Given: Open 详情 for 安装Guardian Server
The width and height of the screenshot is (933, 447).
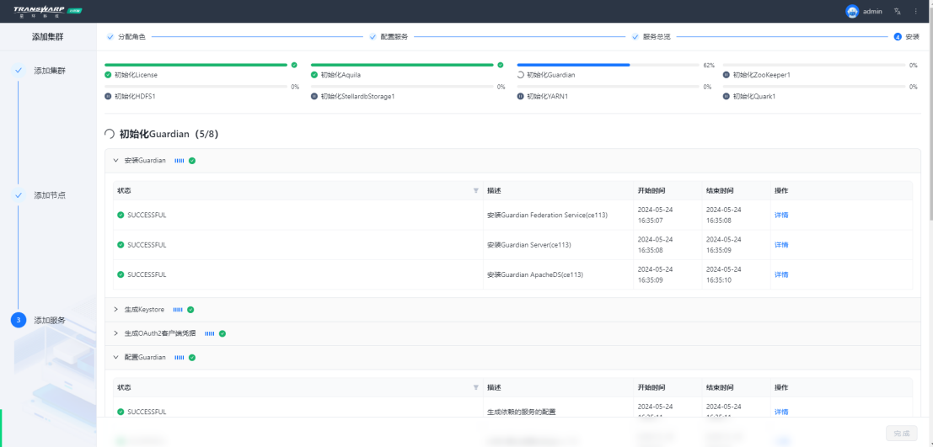Looking at the screenshot, I should (781, 245).
